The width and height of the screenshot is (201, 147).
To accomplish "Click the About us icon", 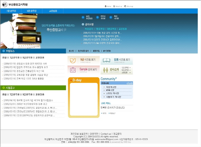I will (x=114, y=6).
